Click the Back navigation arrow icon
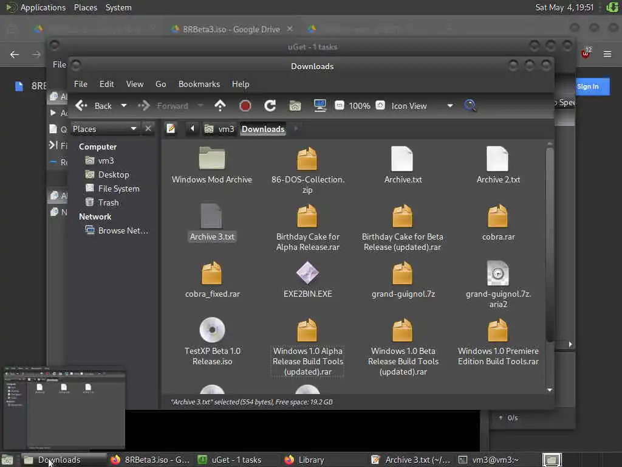622x467 pixels. [81, 106]
